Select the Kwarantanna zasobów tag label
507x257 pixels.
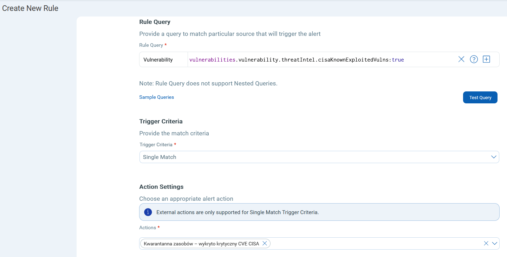click(x=201, y=243)
